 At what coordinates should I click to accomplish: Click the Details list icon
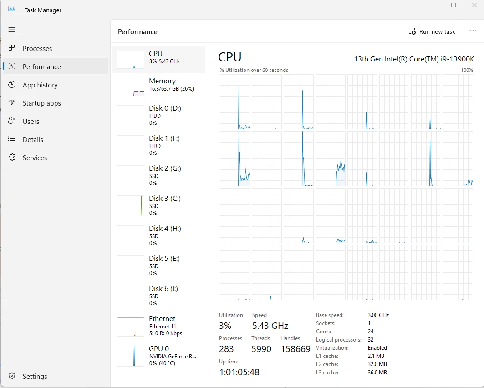tap(12, 139)
